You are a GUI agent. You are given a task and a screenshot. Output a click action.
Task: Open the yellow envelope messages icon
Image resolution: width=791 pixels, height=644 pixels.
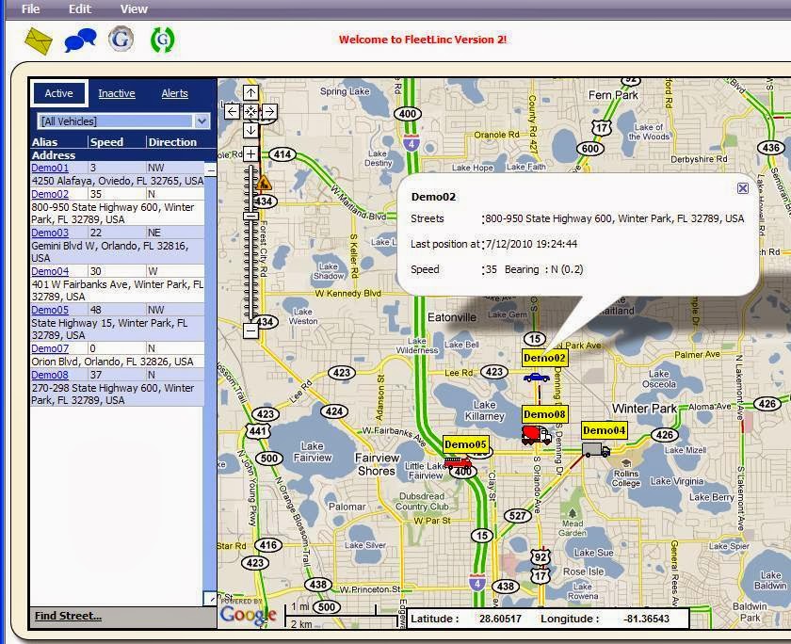coord(39,40)
